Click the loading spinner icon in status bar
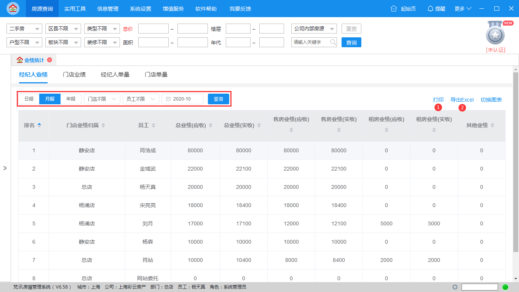 pyautogui.click(x=455, y=287)
